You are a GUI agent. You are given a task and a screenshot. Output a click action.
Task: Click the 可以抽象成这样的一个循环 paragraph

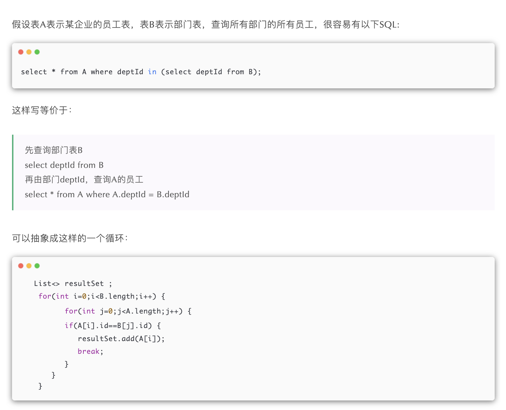[x=70, y=238]
